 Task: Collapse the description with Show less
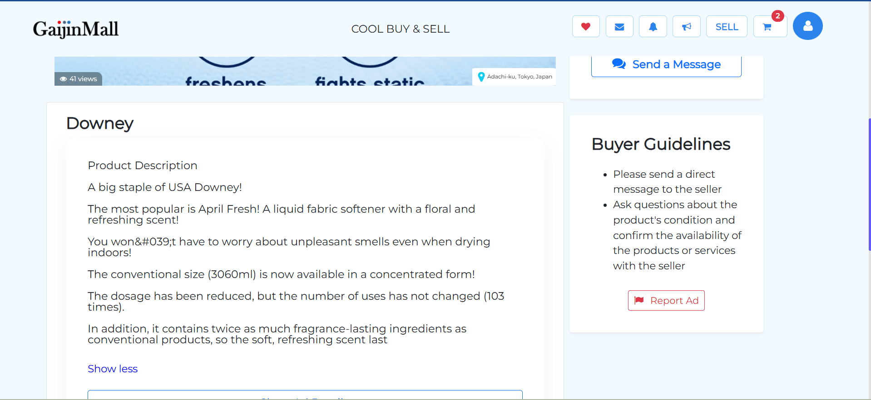[113, 369]
